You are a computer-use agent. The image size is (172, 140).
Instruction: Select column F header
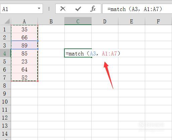click(158, 21)
